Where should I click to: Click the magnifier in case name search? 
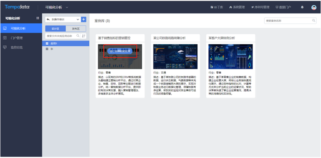(314, 20)
